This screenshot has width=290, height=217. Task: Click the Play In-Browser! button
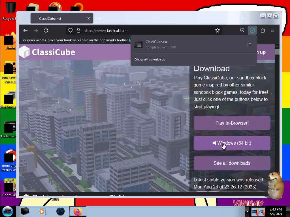pos(232,123)
